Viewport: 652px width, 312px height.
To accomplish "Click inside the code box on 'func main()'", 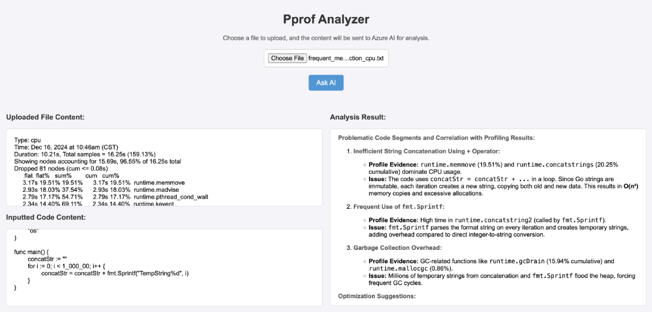I will 34,251.
